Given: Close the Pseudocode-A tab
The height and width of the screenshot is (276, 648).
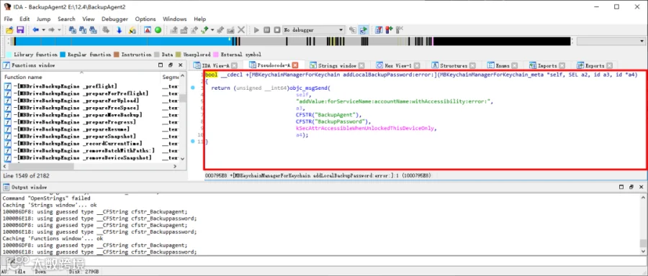Looking at the screenshot, I should pos(295,65).
